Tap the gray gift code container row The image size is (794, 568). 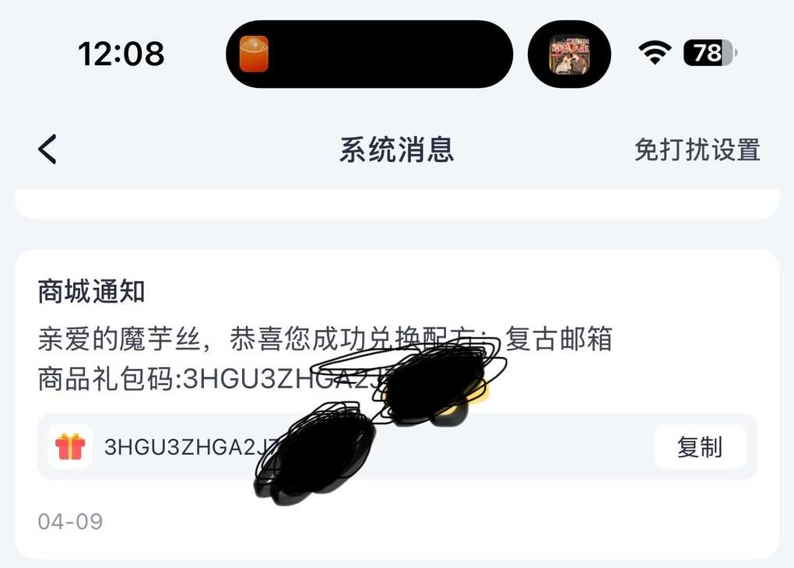coord(397,447)
